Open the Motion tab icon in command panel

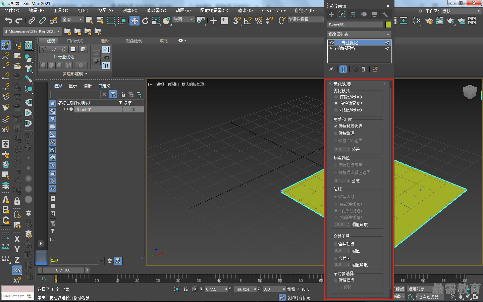364,14
